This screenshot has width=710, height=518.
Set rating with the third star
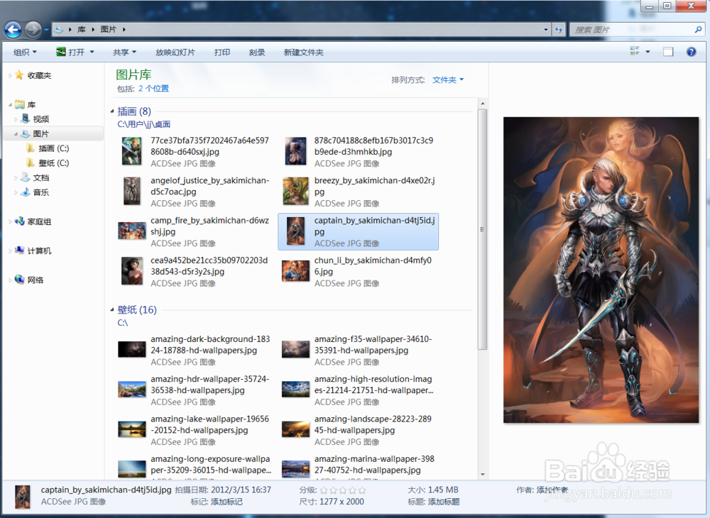click(342, 490)
